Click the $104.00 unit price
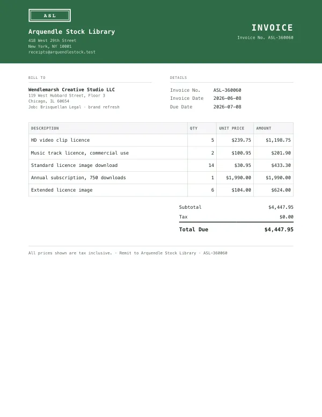 pos(241,190)
